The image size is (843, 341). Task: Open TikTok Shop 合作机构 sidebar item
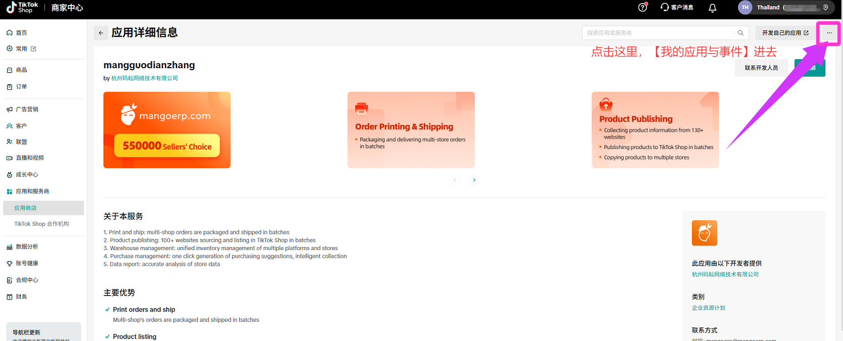click(x=41, y=224)
